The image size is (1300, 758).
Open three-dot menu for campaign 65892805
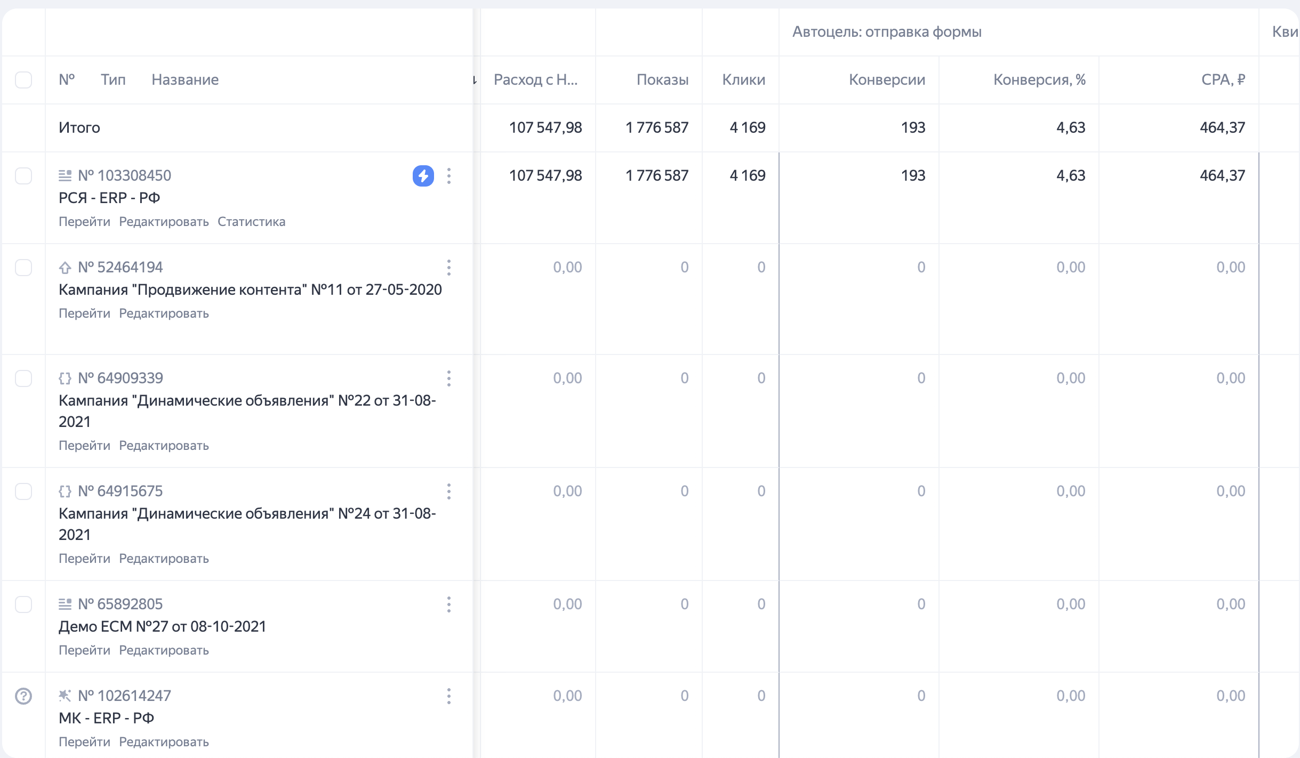[449, 604]
